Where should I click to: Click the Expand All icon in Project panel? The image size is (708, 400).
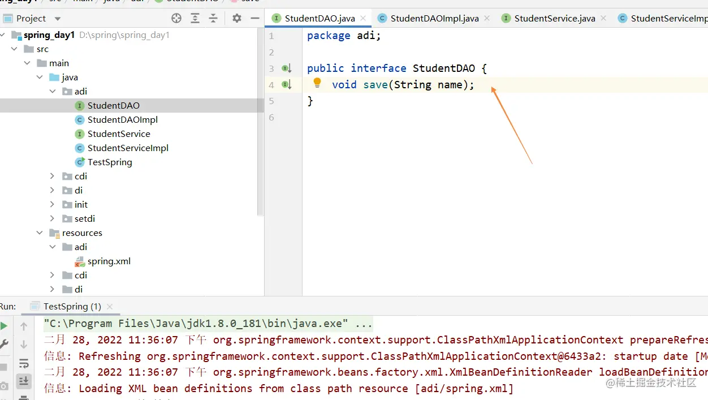point(195,18)
